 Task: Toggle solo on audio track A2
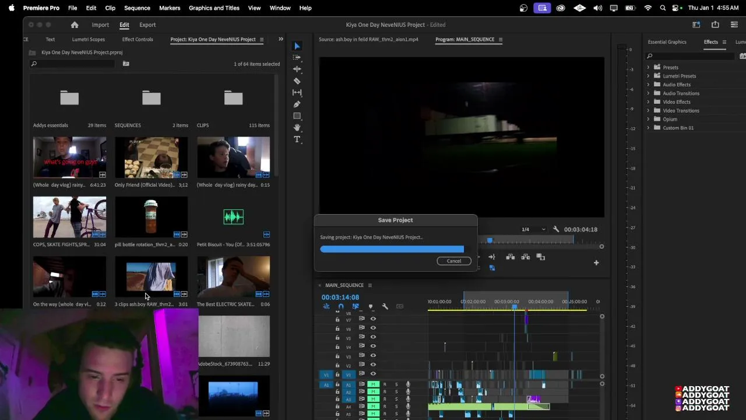click(396, 392)
